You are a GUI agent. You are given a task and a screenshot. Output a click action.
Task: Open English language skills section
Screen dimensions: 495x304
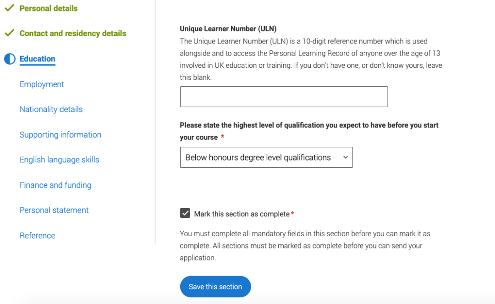pyautogui.click(x=59, y=160)
